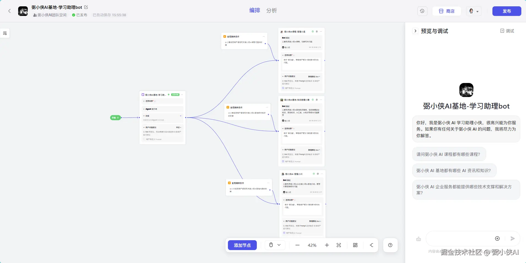526x263 pixels.
Task: Zoom out the canvas with the minus icon
Action: (x=297, y=245)
